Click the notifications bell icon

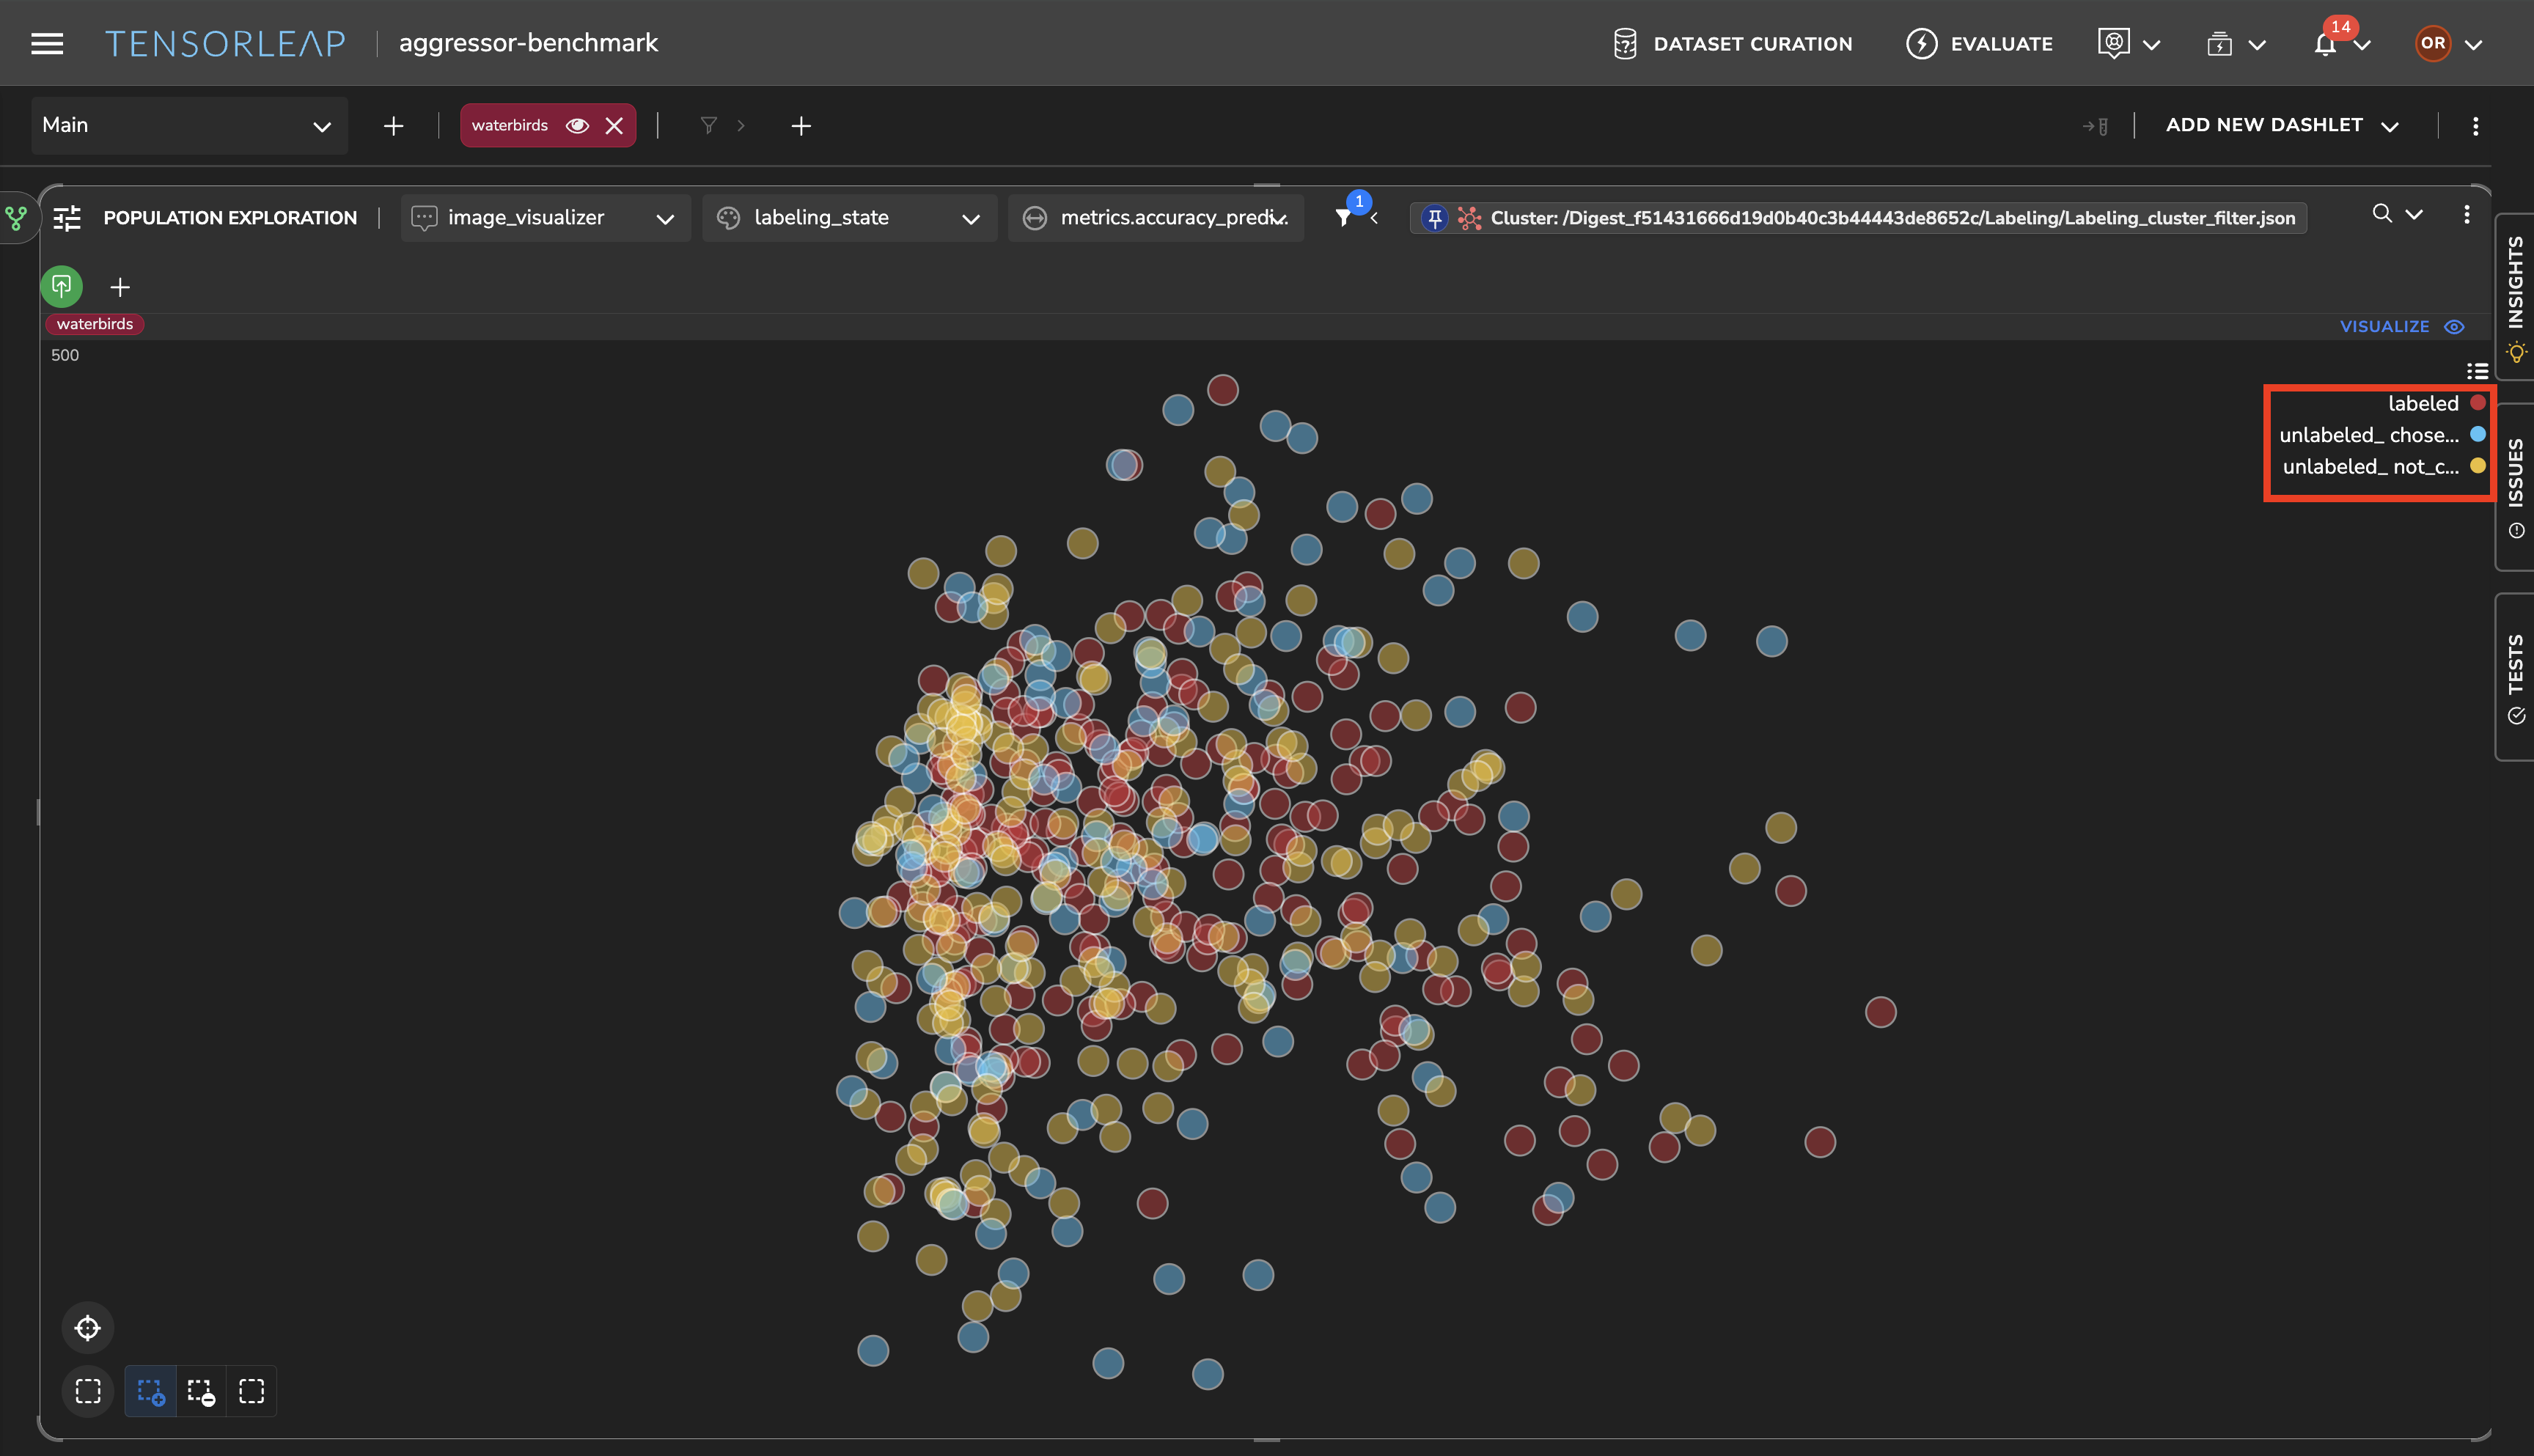point(2325,44)
